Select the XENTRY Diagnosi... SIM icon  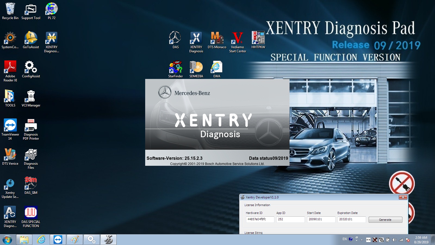pyautogui.click(x=51, y=42)
